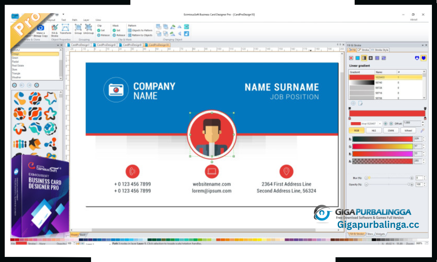
Task: Click the new gradient round plus icon
Action: (353, 103)
